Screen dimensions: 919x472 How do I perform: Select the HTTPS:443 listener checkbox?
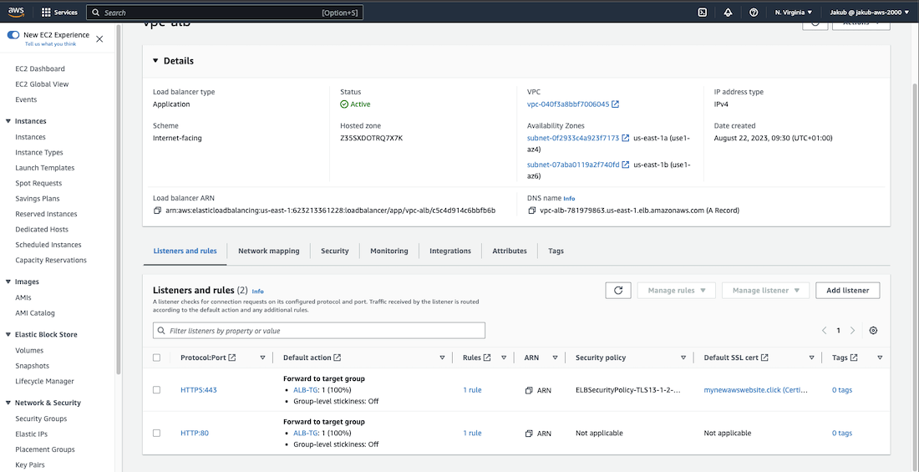(x=157, y=390)
